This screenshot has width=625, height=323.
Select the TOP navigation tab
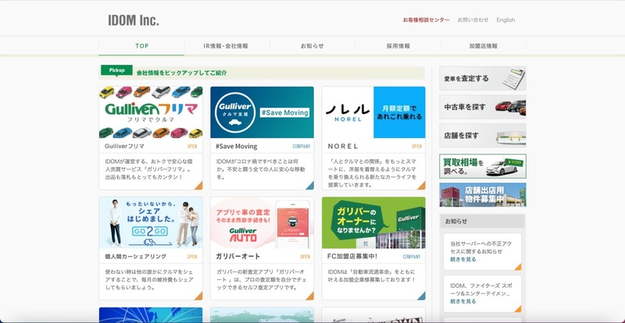(141, 46)
